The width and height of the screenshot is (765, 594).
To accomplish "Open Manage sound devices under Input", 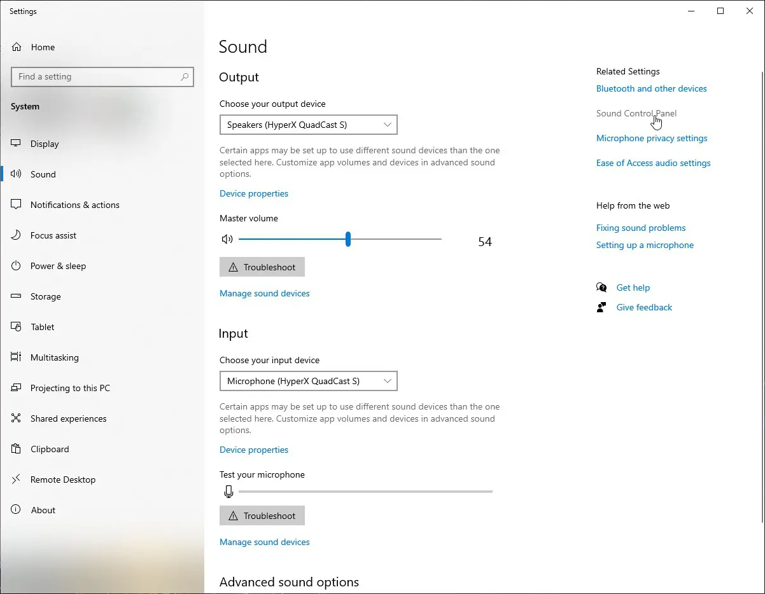I will pos(265,542).
